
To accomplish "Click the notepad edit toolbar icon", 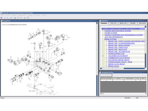I will point(25,18).
